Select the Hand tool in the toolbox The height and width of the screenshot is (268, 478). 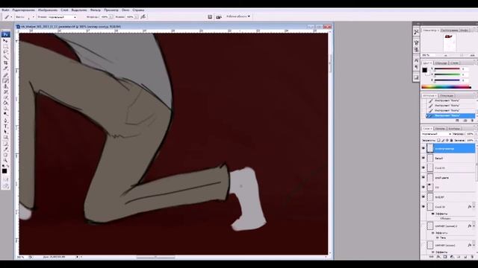pos(5,155)
